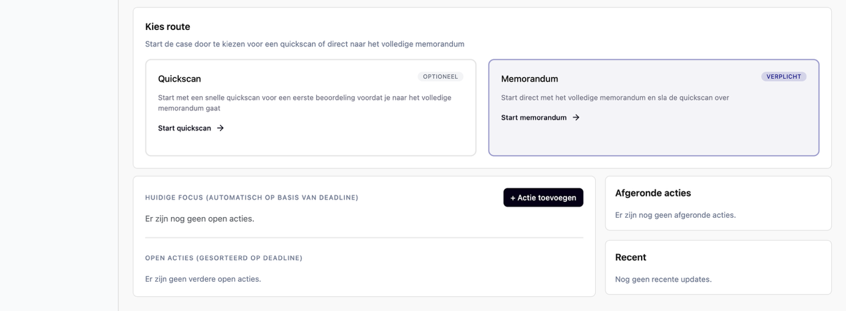
Task: Click the Start quickscan link text
Action: coord(184,128)
